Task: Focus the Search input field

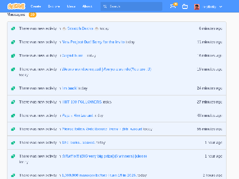Action: (131, 6)
